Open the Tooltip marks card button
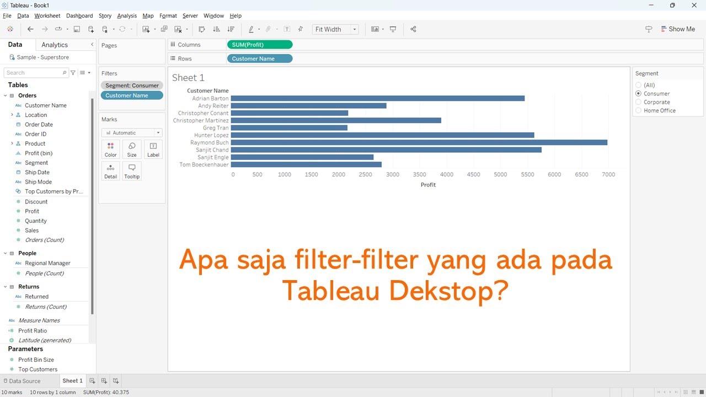The width and height of the screenshot is (706, 397). point(132,171)
